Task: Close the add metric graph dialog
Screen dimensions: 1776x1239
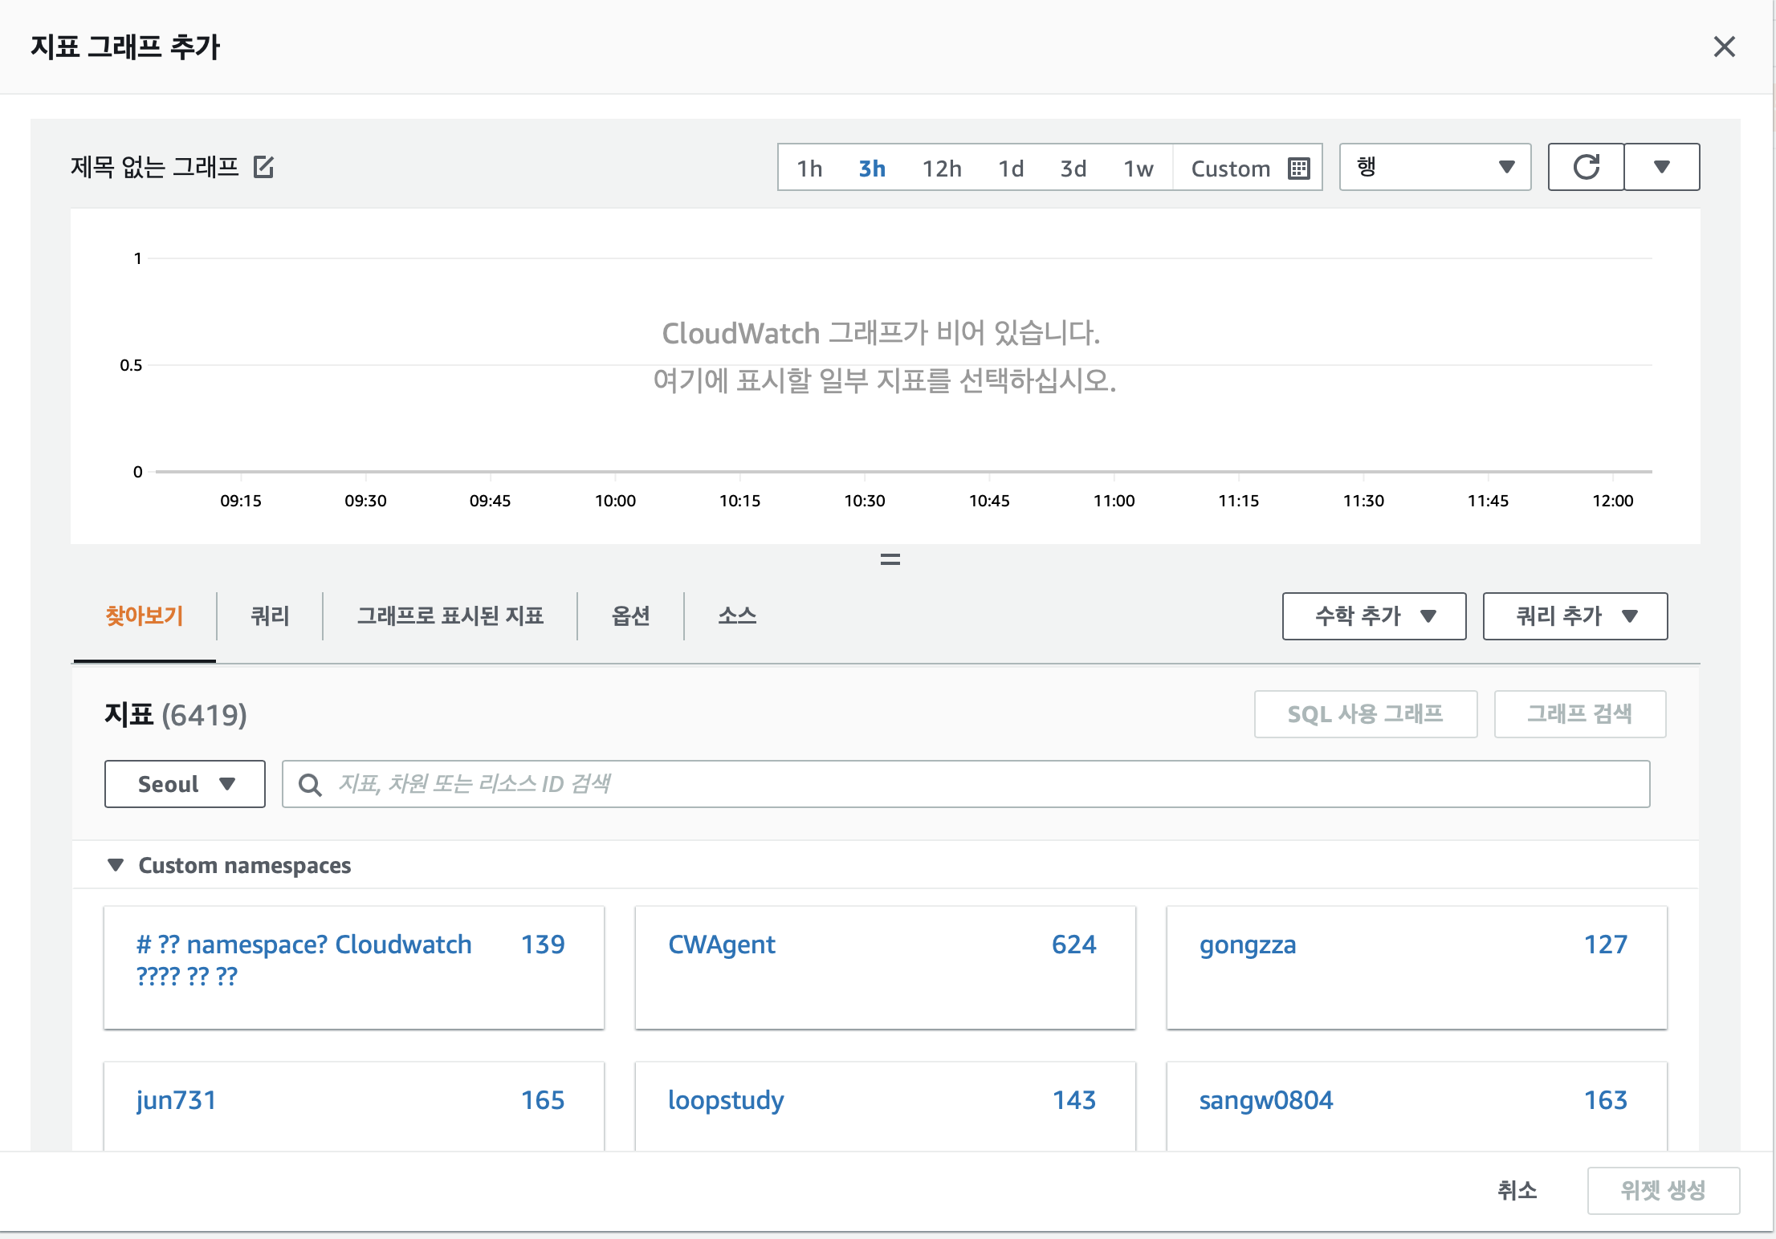Action: click(x=1724, y=47)
